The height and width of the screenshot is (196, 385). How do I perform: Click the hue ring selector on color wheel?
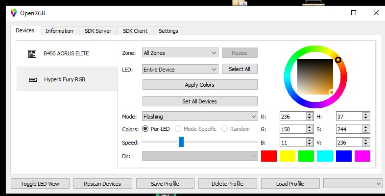[338, 60]
